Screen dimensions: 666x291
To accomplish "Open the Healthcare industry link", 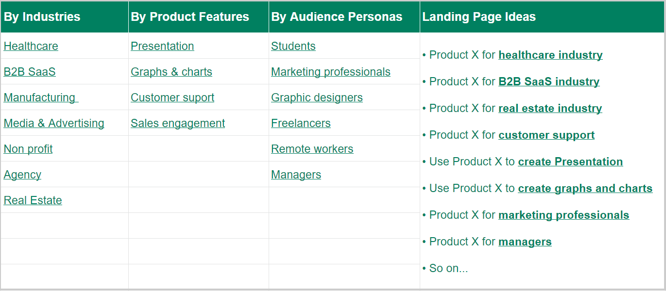I will click(31, 46).
